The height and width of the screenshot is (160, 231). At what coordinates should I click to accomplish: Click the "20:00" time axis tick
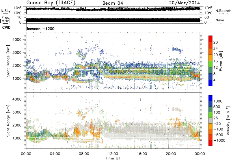(171, 154)
